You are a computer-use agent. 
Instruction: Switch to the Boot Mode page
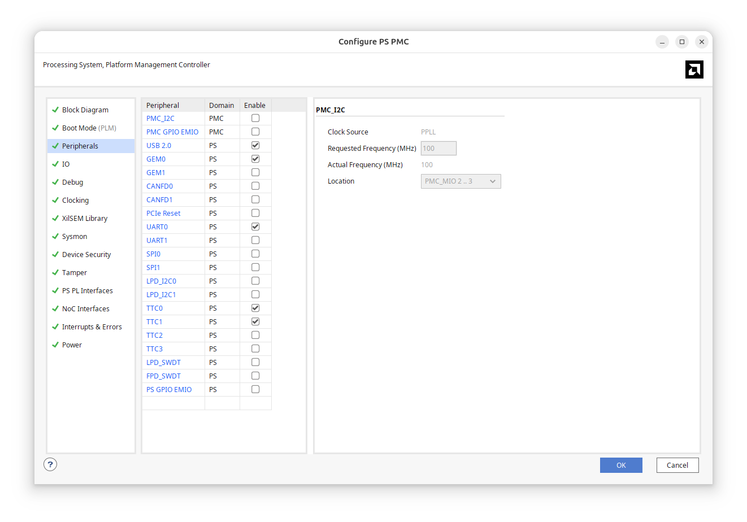coord(89,128)
